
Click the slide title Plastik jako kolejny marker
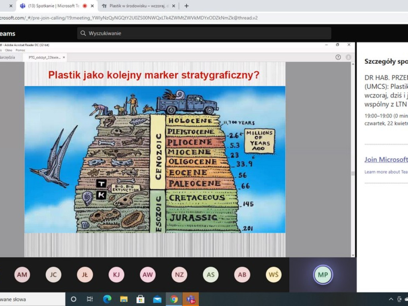(x=154, y=75)
